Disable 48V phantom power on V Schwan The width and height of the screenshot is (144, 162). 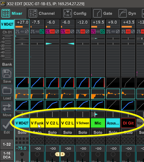point(83,31)
